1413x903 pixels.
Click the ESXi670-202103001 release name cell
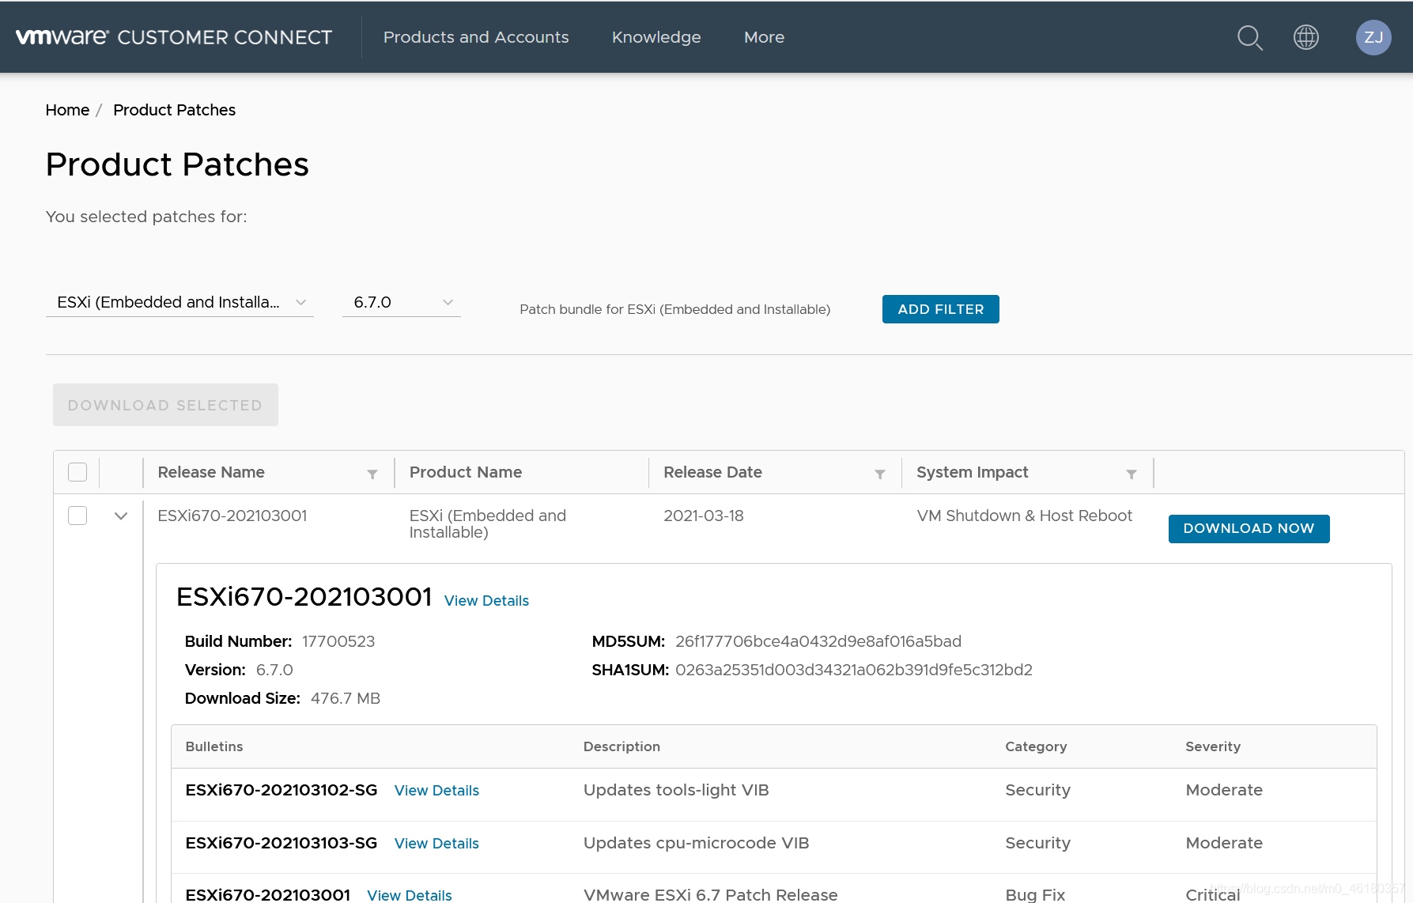[x=232, y=516]
